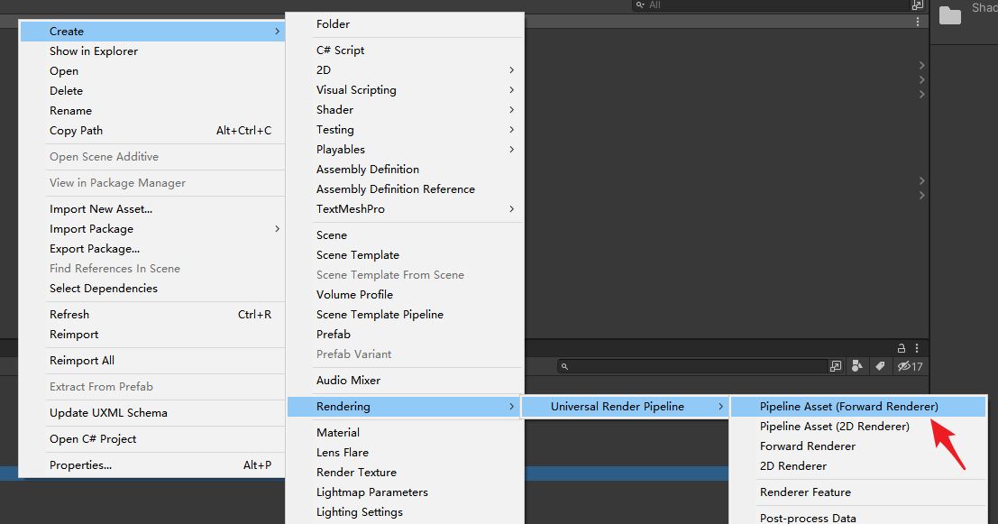Screen dimensions: 998x524
Task: Select Post-process Data menu item
Action: [858, 518]
